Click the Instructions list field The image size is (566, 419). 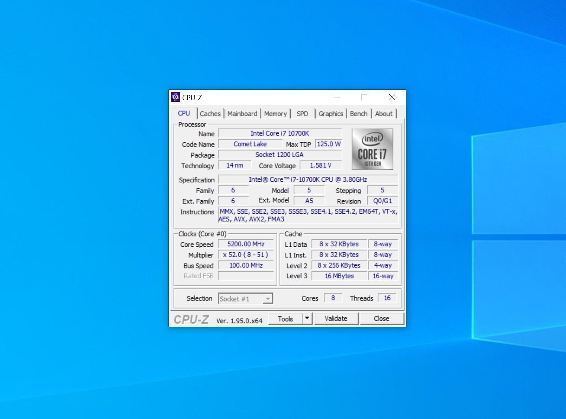pos(308,215)
